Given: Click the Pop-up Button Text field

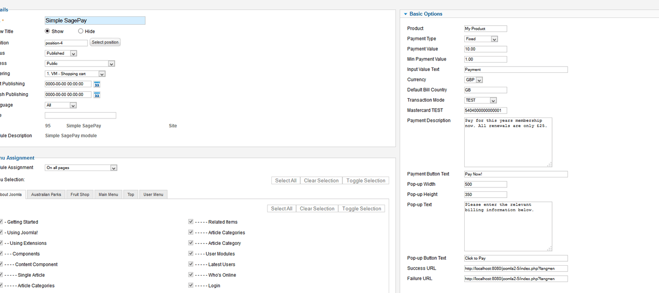Looking at the screenshot, I should (516, 258).
